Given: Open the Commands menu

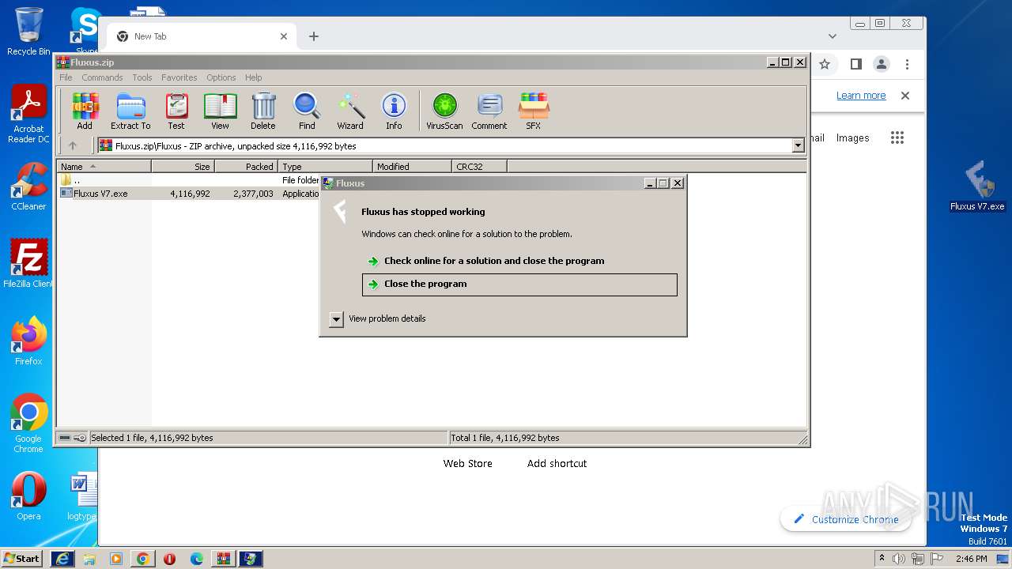Looking at the screenshot, I should 102,77.
